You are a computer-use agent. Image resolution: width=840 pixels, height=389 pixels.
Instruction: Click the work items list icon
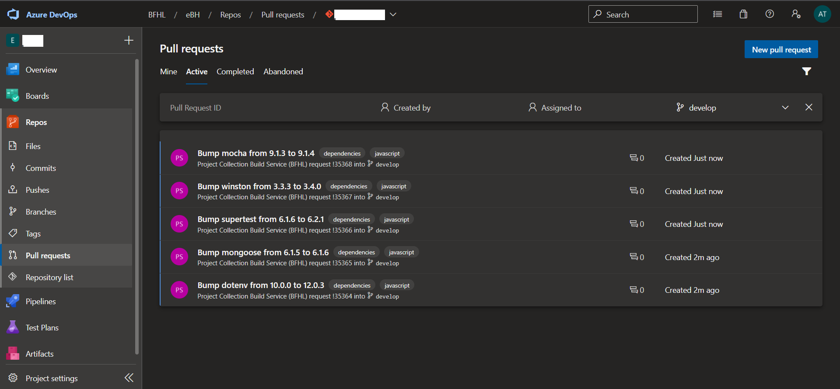[717, 14]
